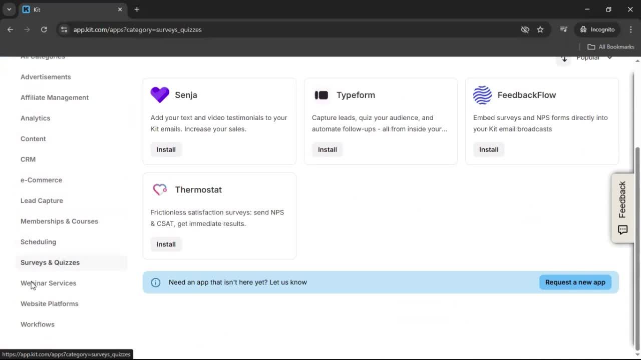Click the bookmark star in the address bar
641x360 pixels.
click(540, 29)
